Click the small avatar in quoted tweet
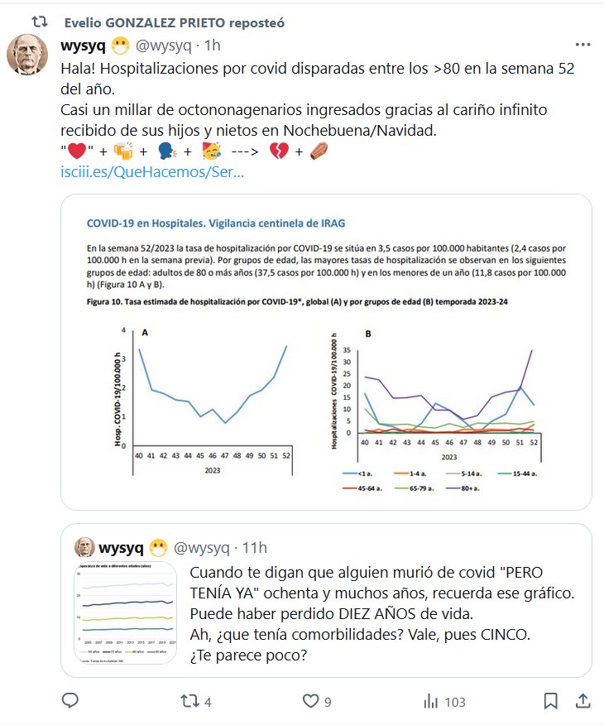 (x=85, y=547)
